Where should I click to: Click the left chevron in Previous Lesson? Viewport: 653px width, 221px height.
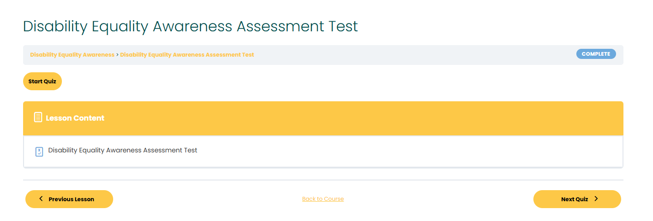point(41,198)
